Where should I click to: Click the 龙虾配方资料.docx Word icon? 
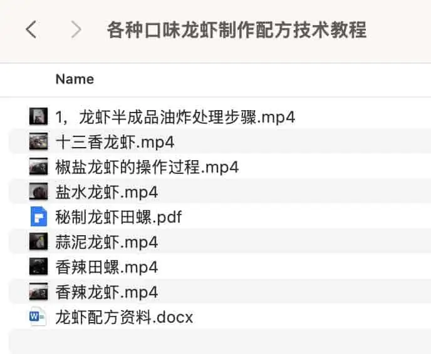coord(38,317)
